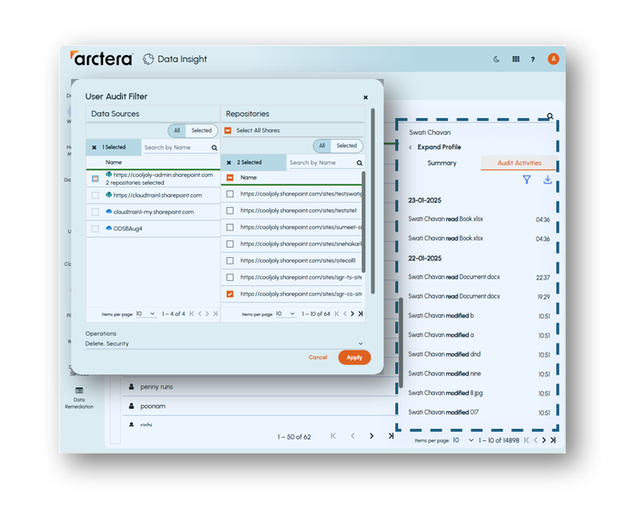The height and width of the screenshot is (515, 639).
Task: Show All data sources toggle
Action: coord(177,131)
